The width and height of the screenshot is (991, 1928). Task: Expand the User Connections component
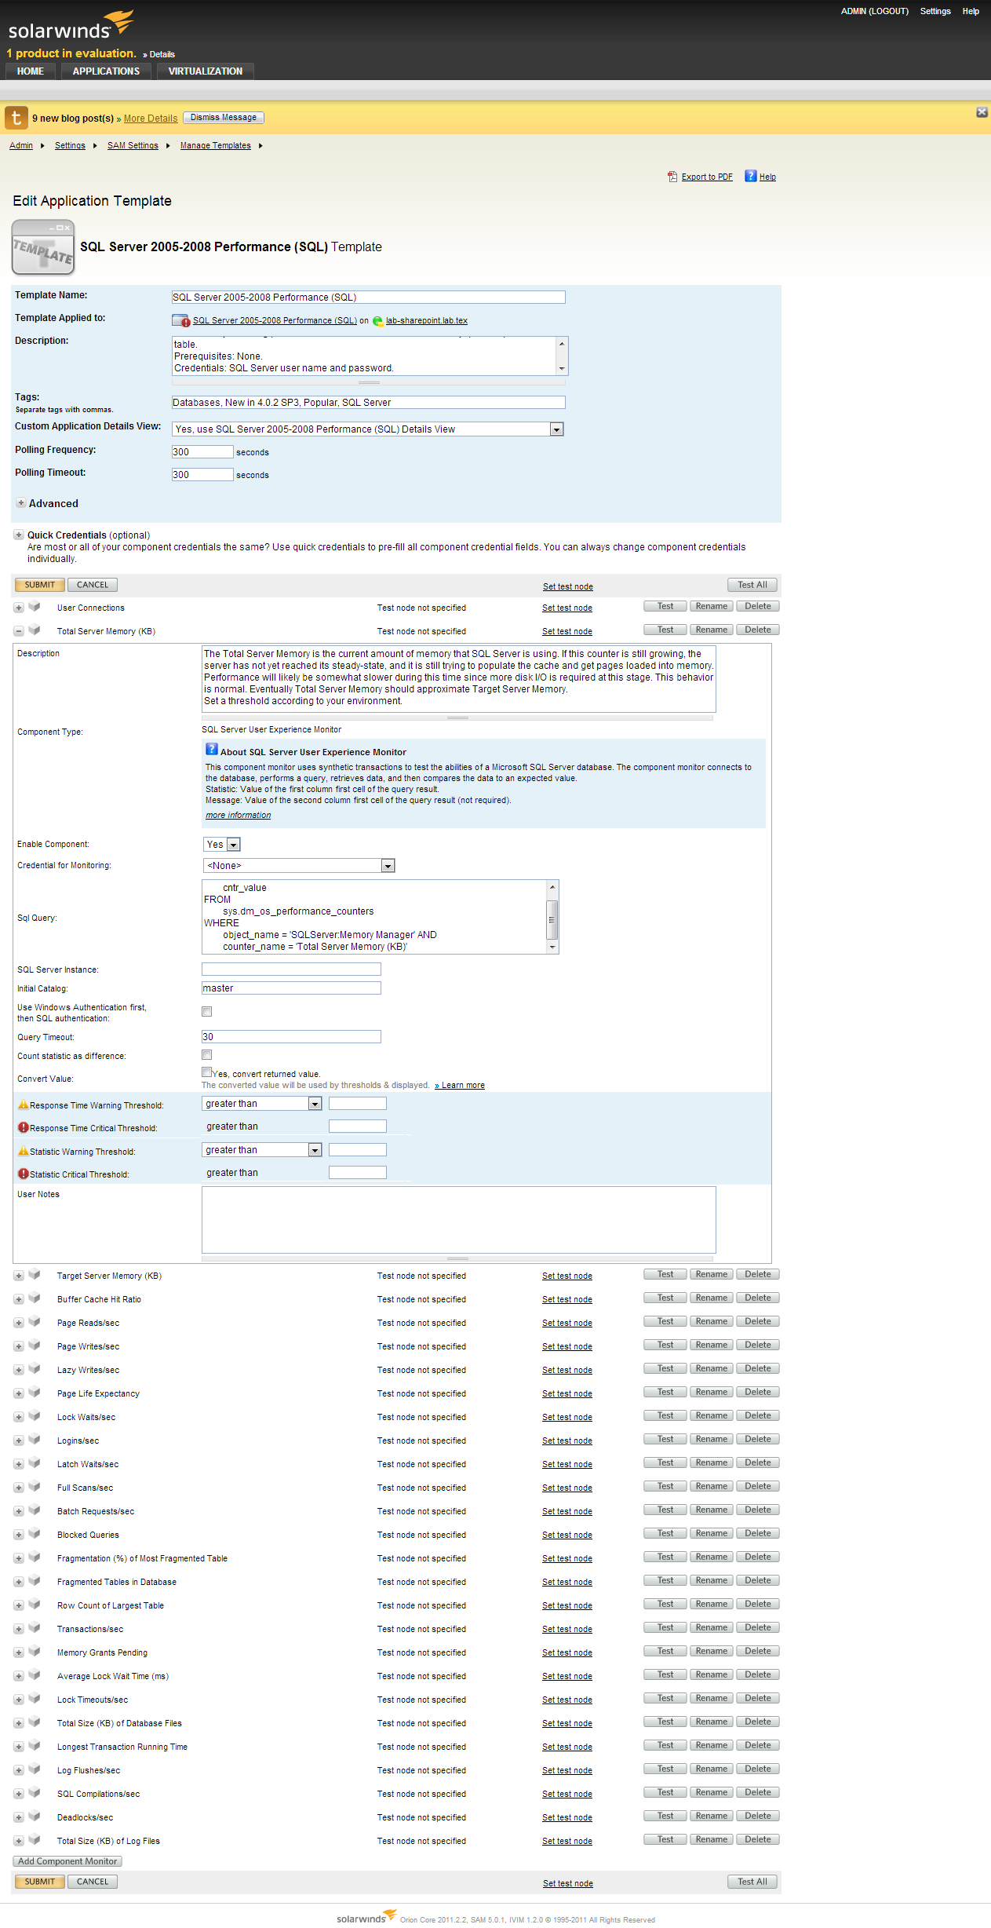point(19,608)
